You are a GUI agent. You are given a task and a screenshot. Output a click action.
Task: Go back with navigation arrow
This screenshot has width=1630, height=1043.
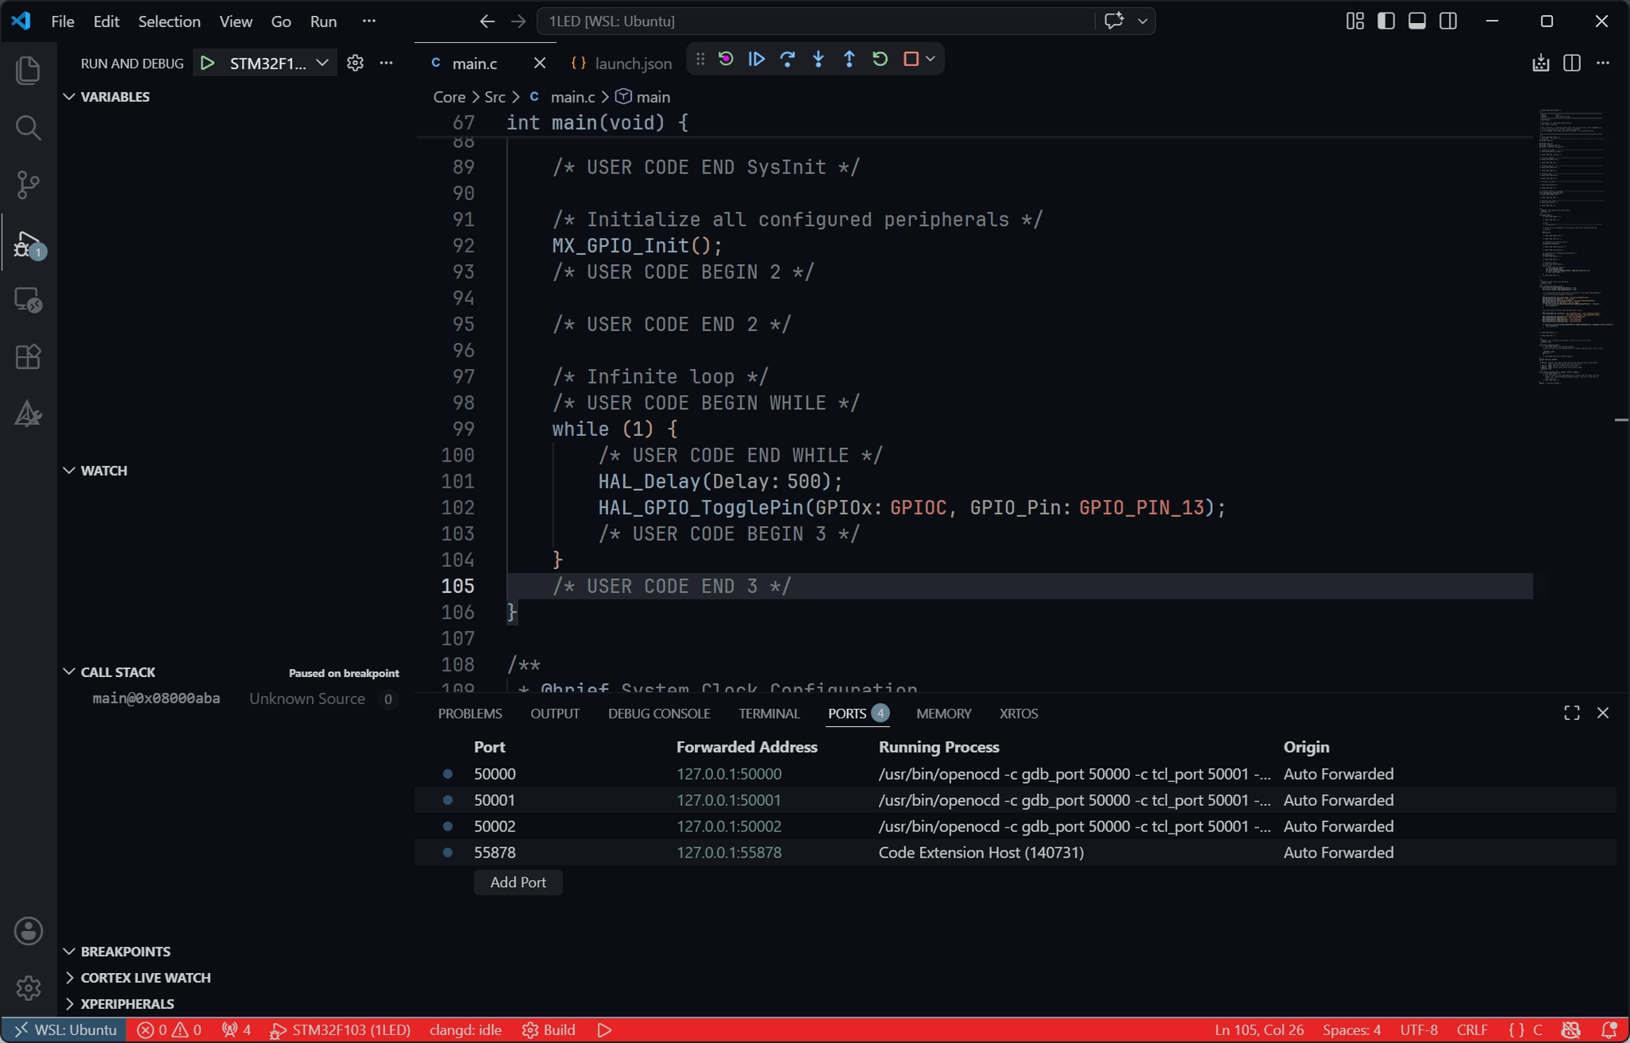tap(487, 21)
